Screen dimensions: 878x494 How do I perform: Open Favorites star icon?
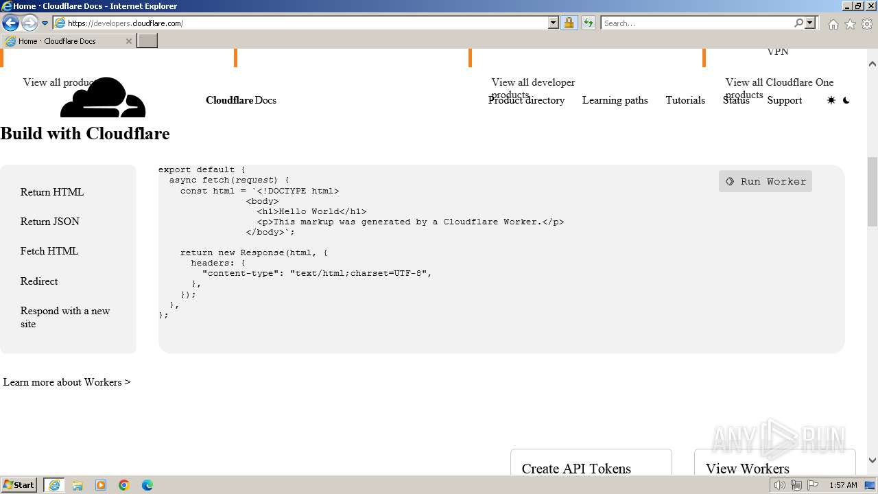tap(850, 24)
